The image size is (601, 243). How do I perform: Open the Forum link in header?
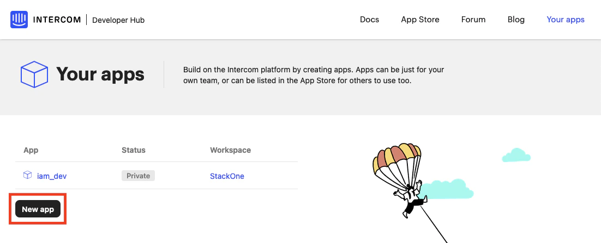(473, 20)
